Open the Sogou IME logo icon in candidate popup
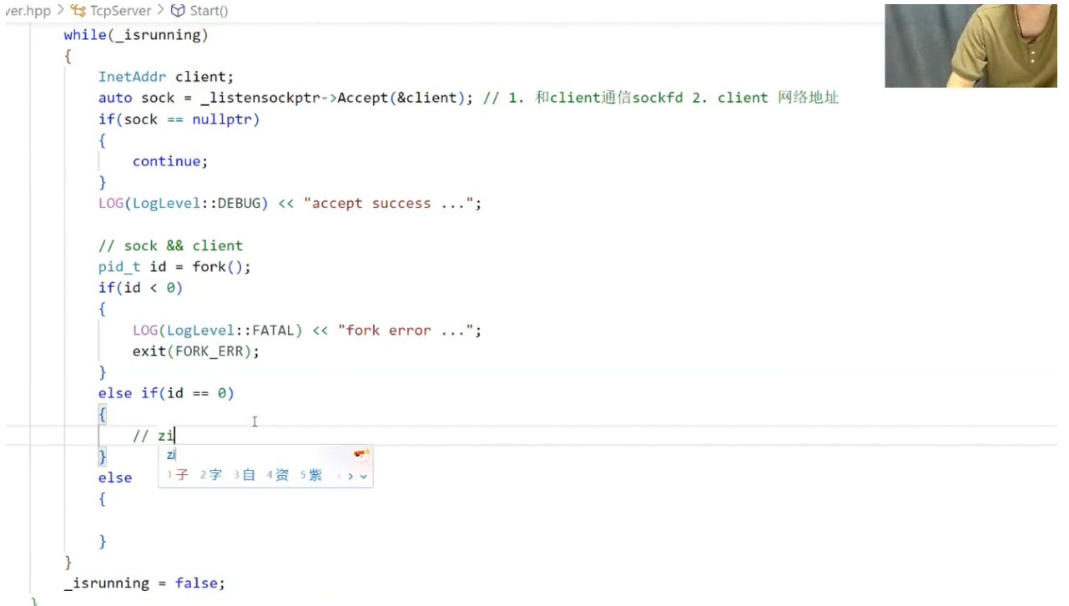 coord(361,454)
